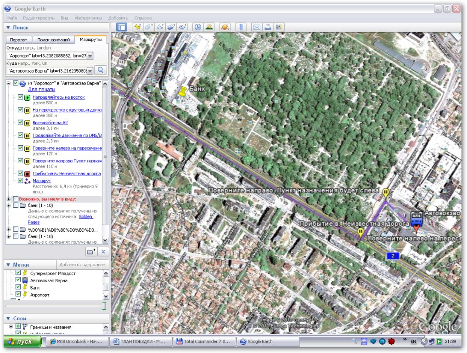Click the Выезжайте на А2 direction link

pyautogui.click(x=50, y=123)
